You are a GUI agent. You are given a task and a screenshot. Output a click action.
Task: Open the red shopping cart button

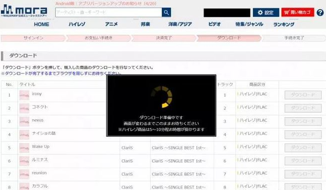298,12
